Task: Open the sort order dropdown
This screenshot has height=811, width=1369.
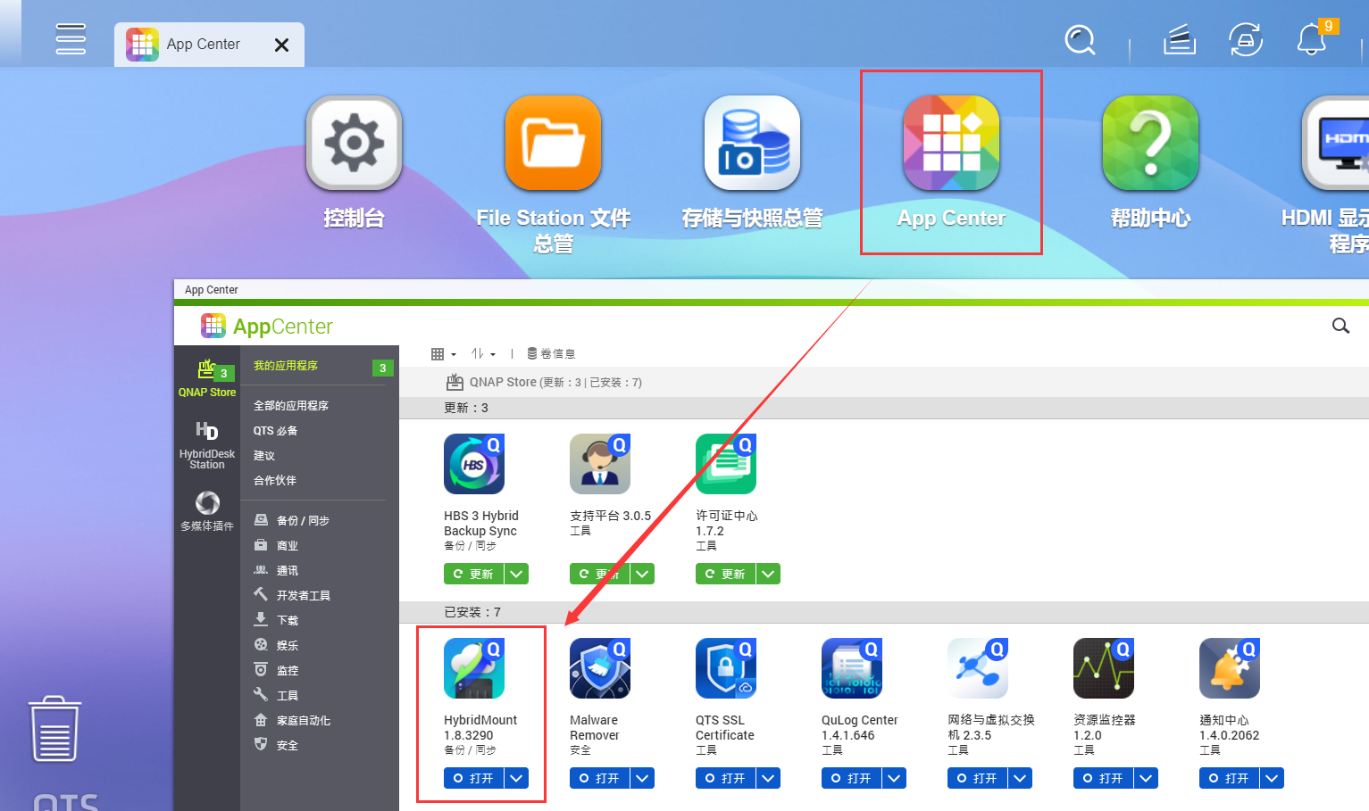Action: (x=483, y=354)
